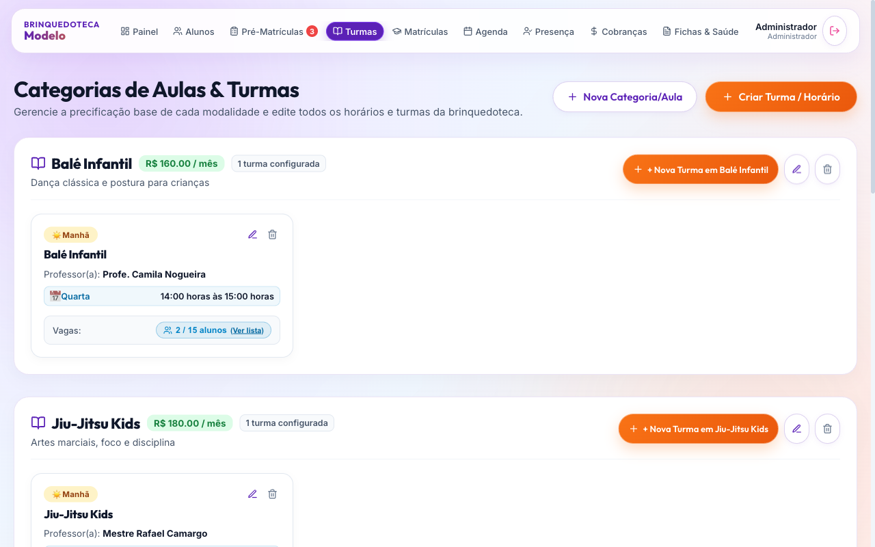Click the Profe. Camila Nogueira text

click(154, 274)
